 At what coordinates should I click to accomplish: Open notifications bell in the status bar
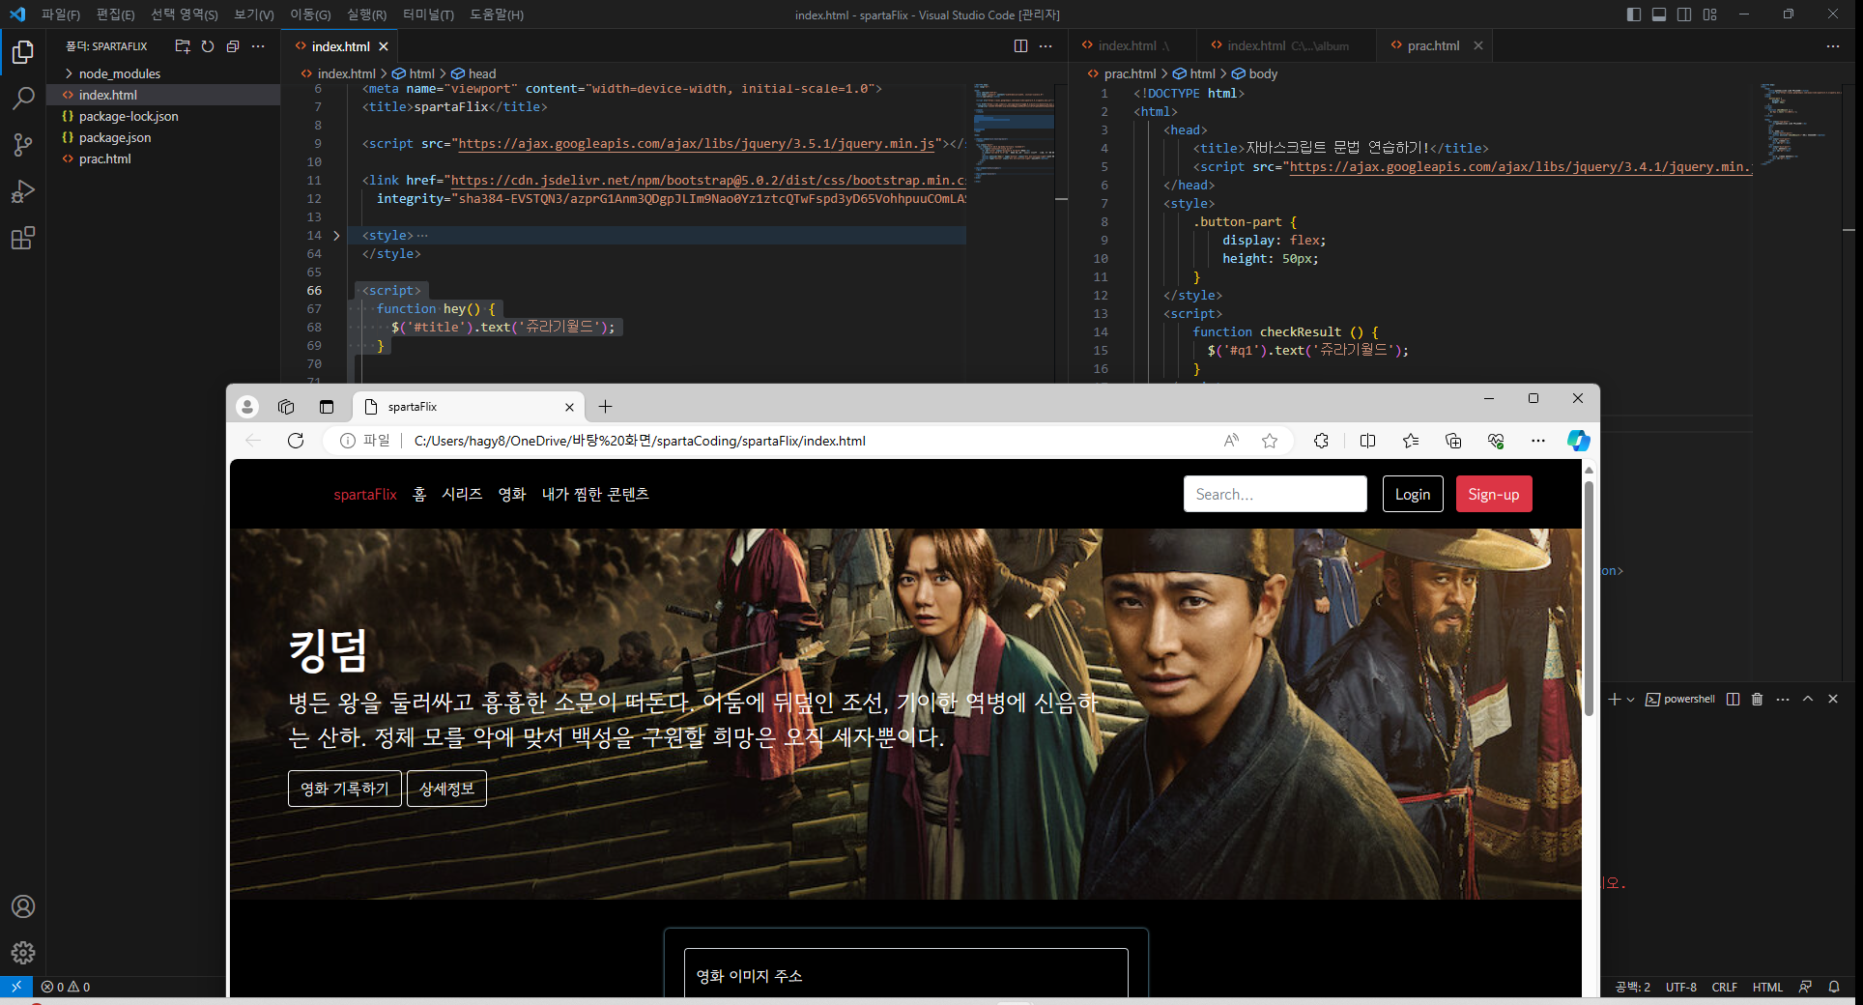1834,987
